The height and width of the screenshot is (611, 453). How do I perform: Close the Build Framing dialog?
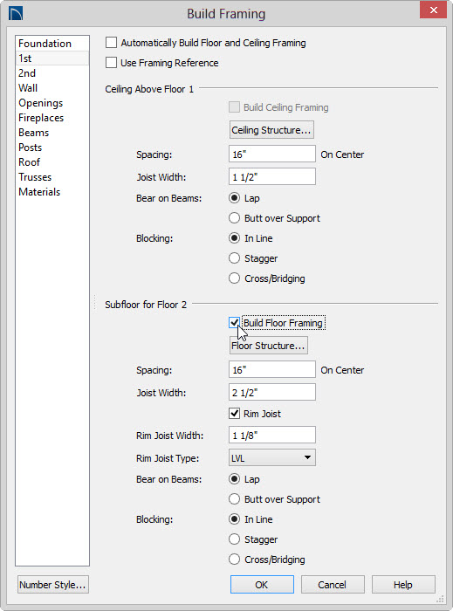(433, 10)
